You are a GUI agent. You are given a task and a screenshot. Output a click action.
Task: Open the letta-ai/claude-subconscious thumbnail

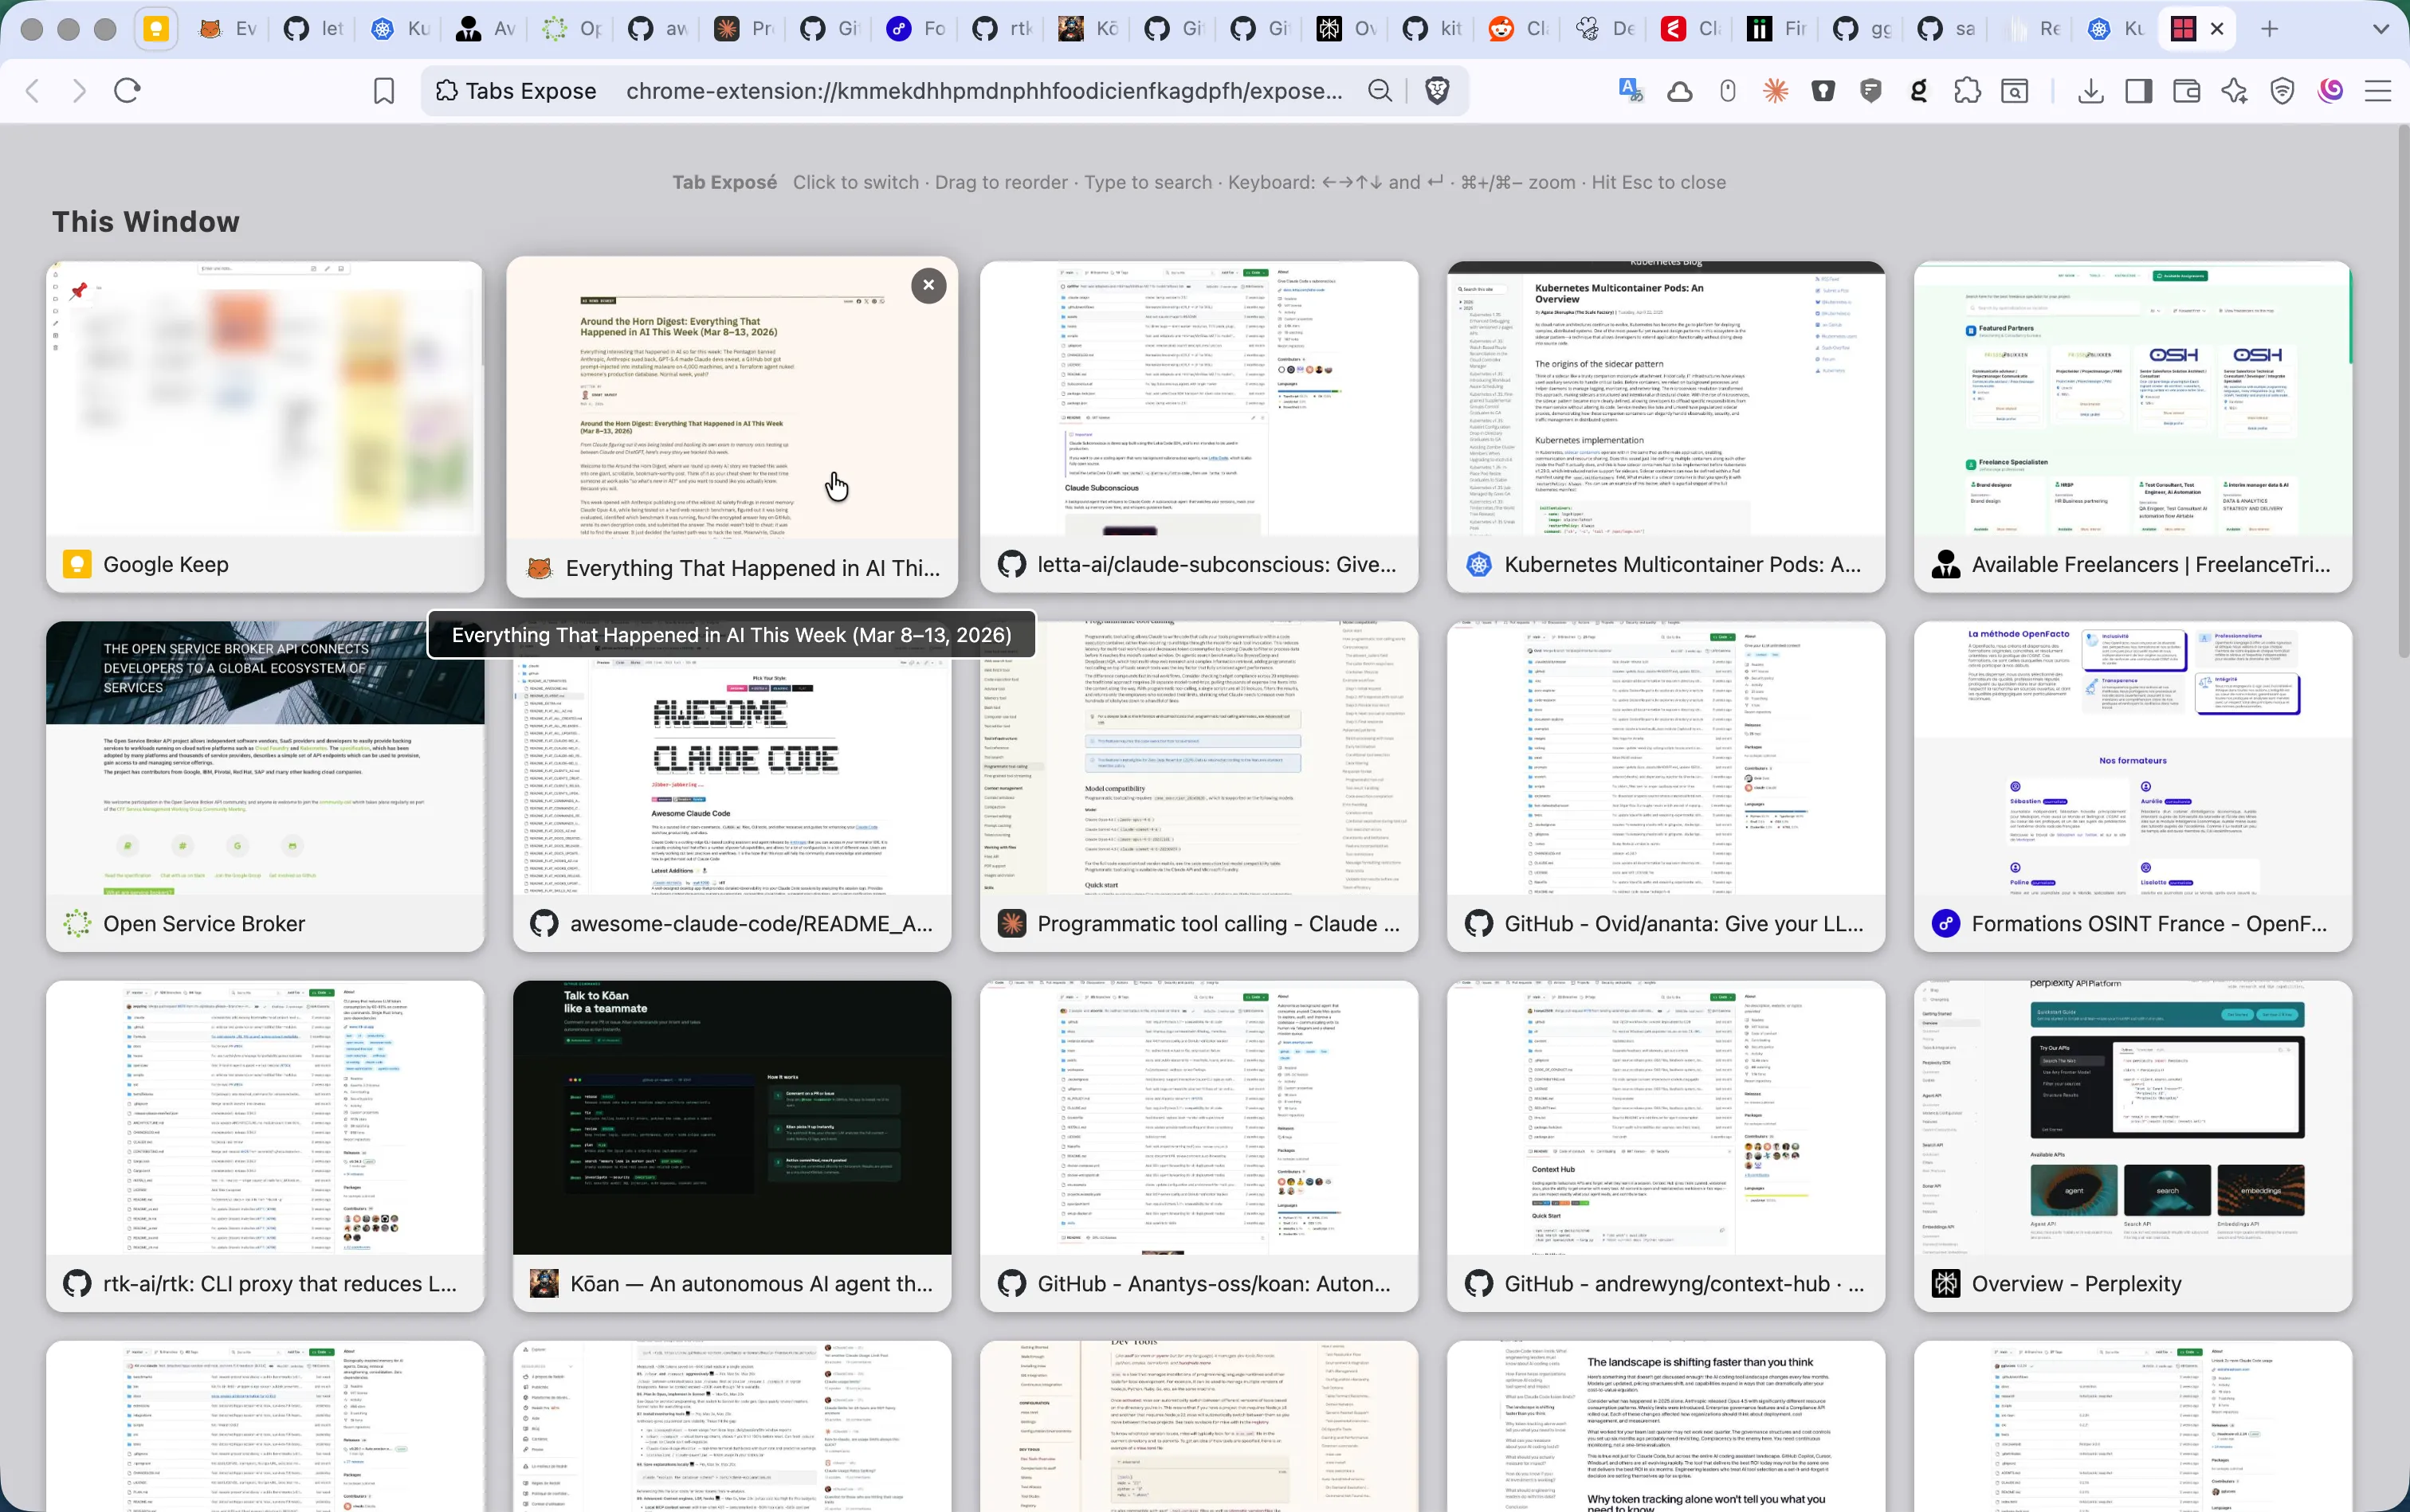pyautogui.click(x=1199, y=427)
